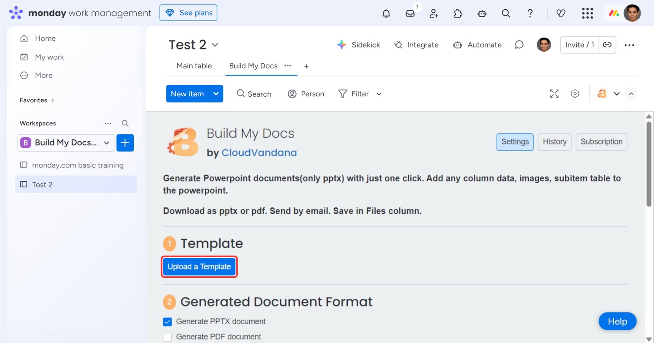
Task: Expand the Filter options chevron
Action: (x=379, y=94)
